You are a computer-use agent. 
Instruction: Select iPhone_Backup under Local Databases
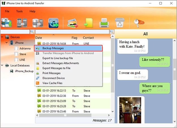tap(24, 71)
